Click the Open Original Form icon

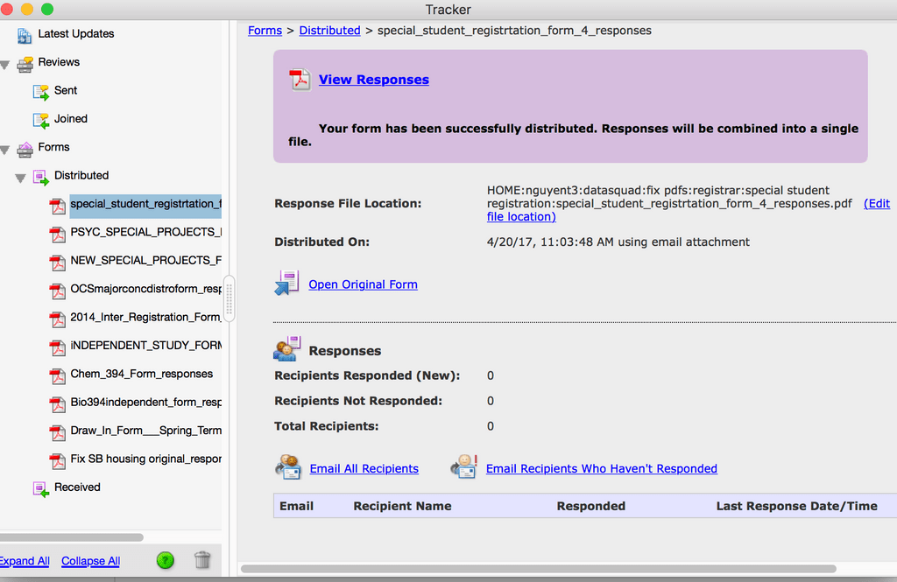coord(289,284)
